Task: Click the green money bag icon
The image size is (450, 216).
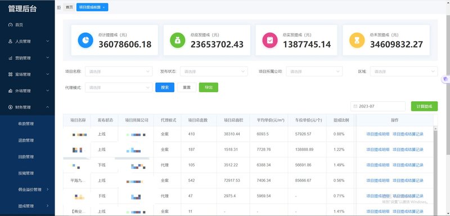Action: pyautogui.click(x=178, y=40)
